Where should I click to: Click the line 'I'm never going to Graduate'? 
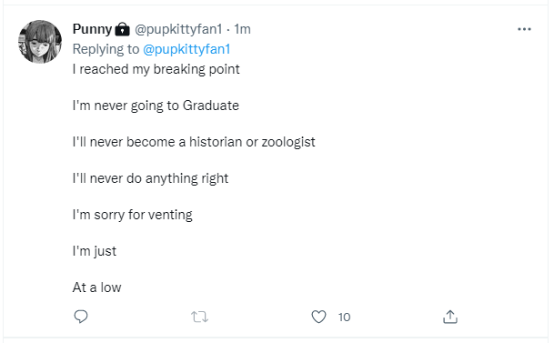pyautogui.click(x=156, y=106)
